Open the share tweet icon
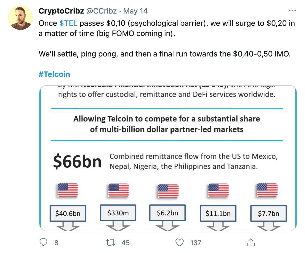The image size is (305, 253). point(251,243)
